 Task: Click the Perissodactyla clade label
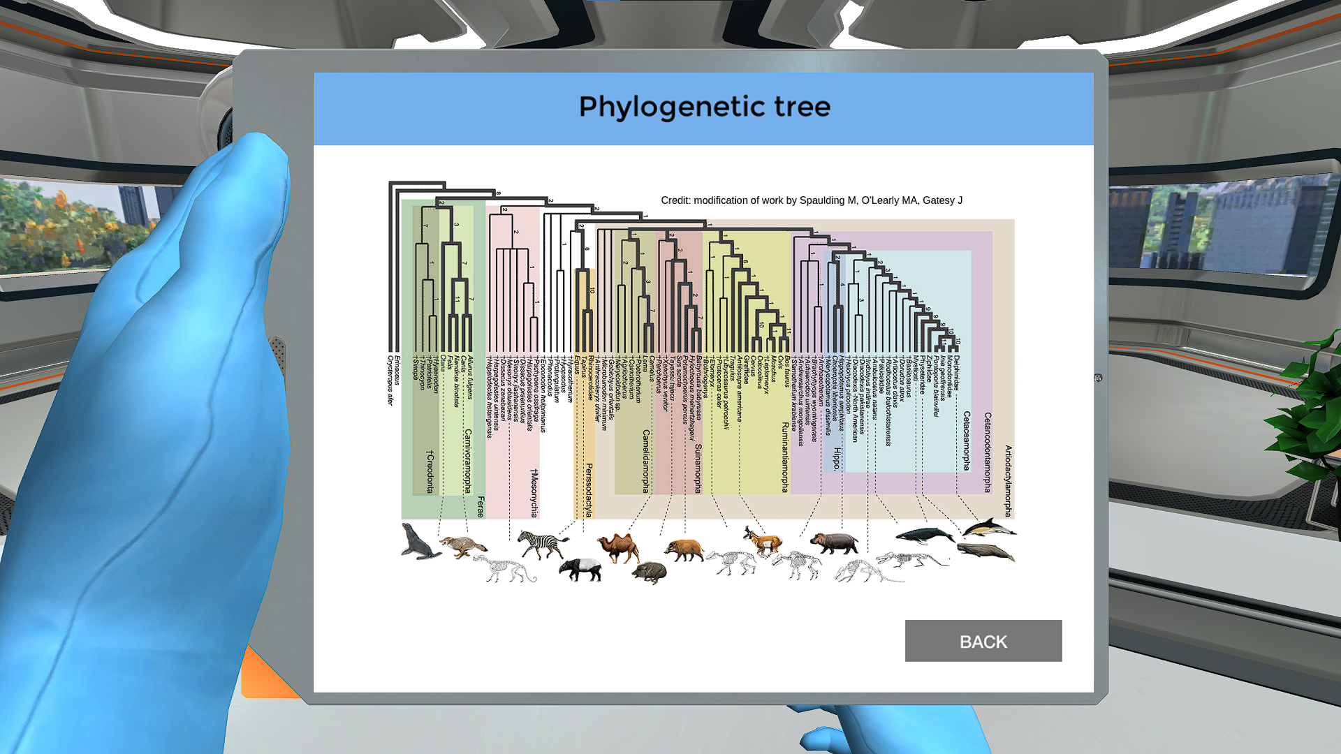click(x=589, y=489)
